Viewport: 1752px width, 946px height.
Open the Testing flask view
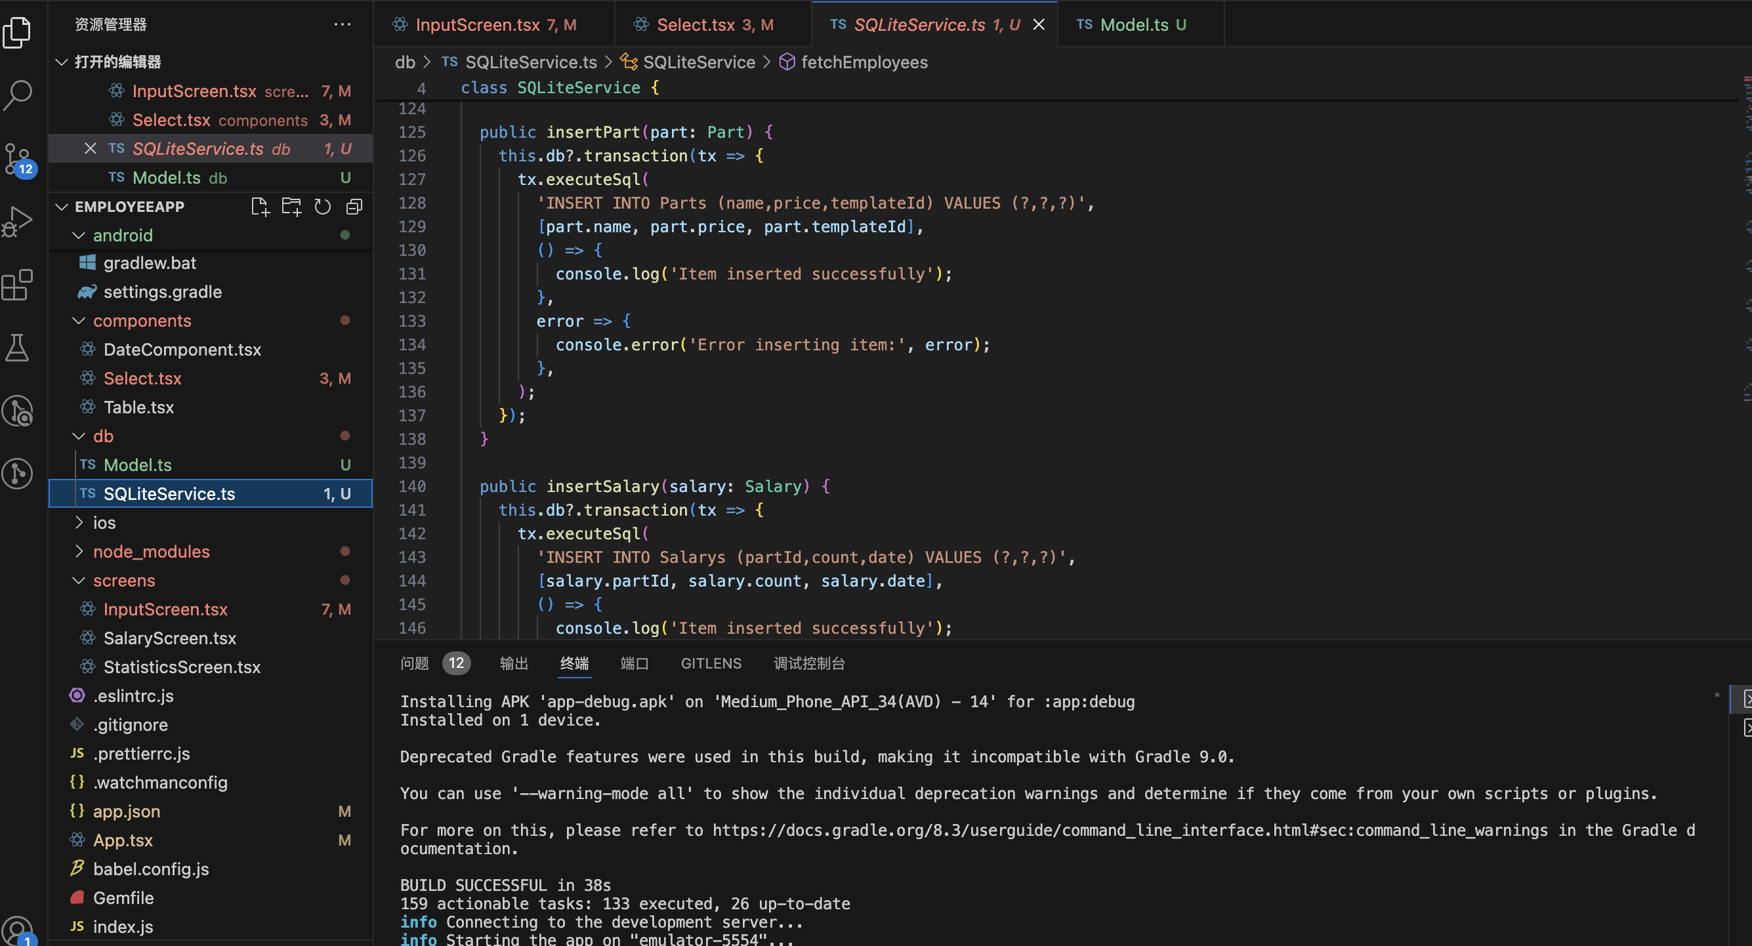[x=18, y=348]
